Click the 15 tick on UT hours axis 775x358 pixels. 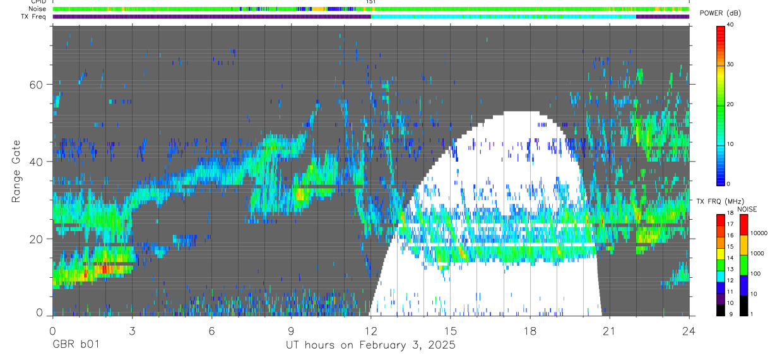tap(450, 330)
